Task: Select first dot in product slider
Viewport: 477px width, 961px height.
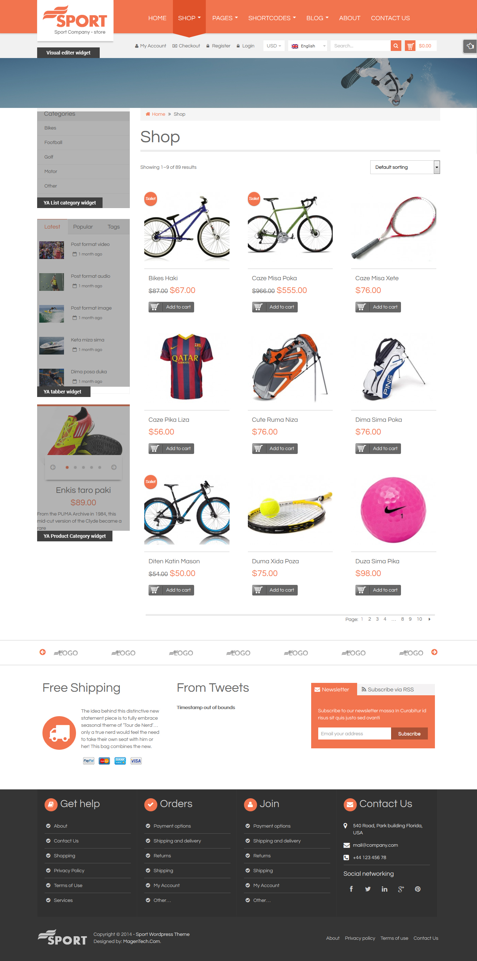Action: pyautogui.click(x=67, y=467)
